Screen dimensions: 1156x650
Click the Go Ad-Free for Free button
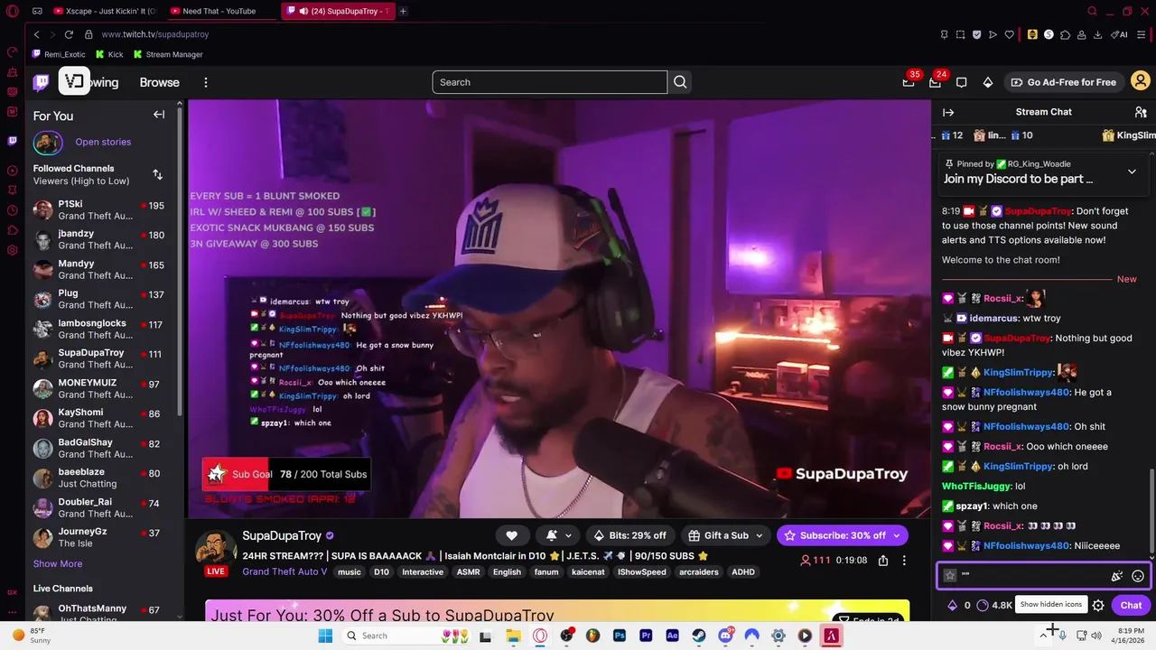pos(1063,82)
